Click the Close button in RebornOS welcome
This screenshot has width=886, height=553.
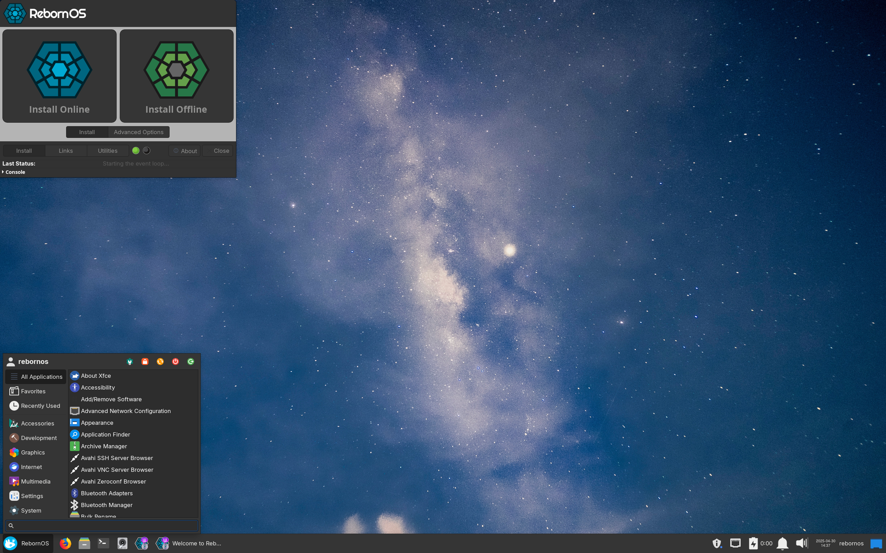click(x=217, y=151)
